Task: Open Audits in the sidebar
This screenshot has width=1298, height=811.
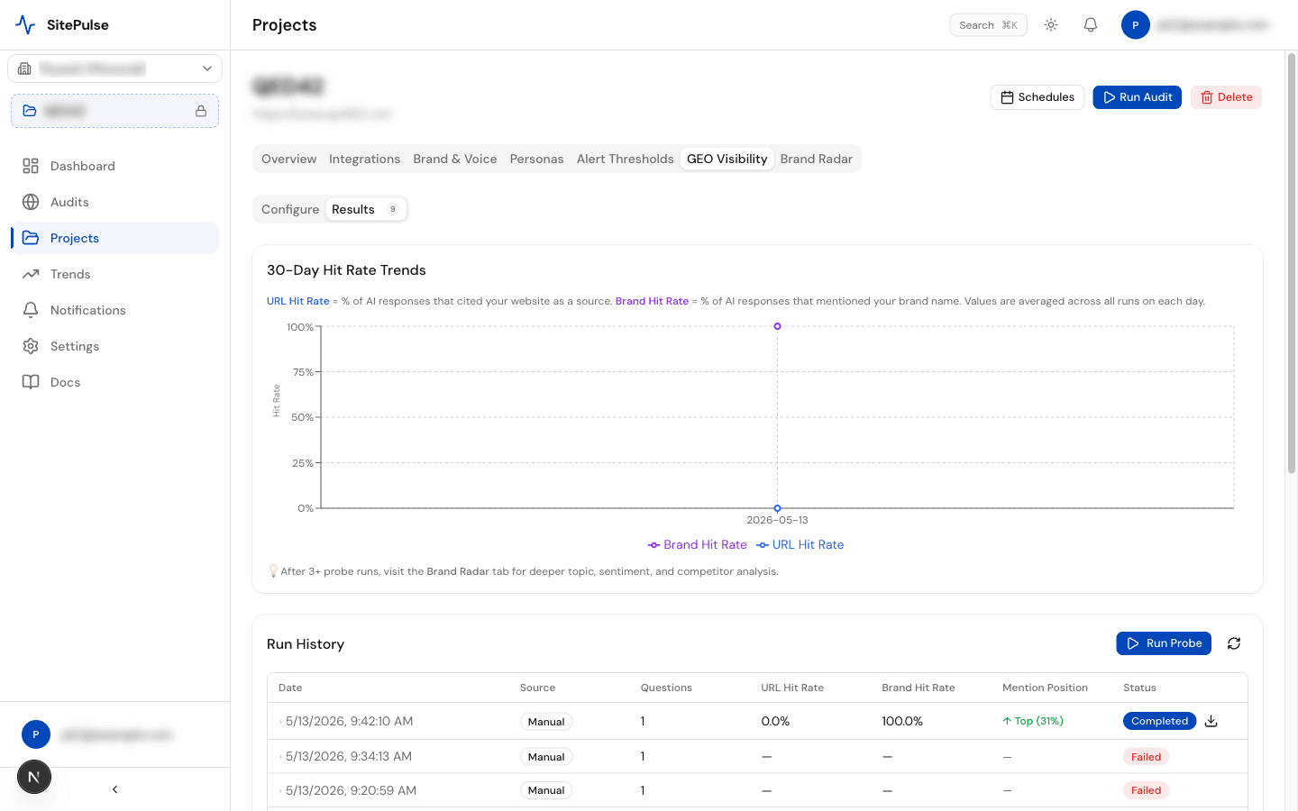Action: (x=114, y=202)
